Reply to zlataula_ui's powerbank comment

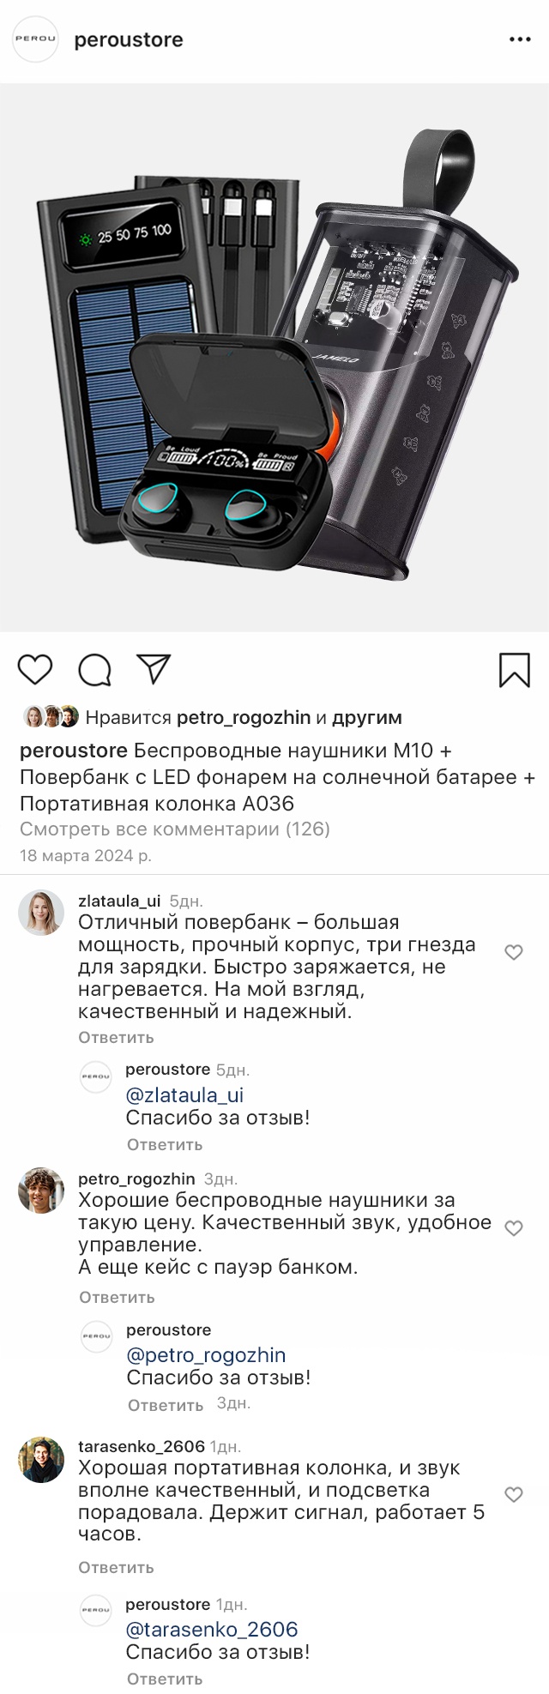116,1038
